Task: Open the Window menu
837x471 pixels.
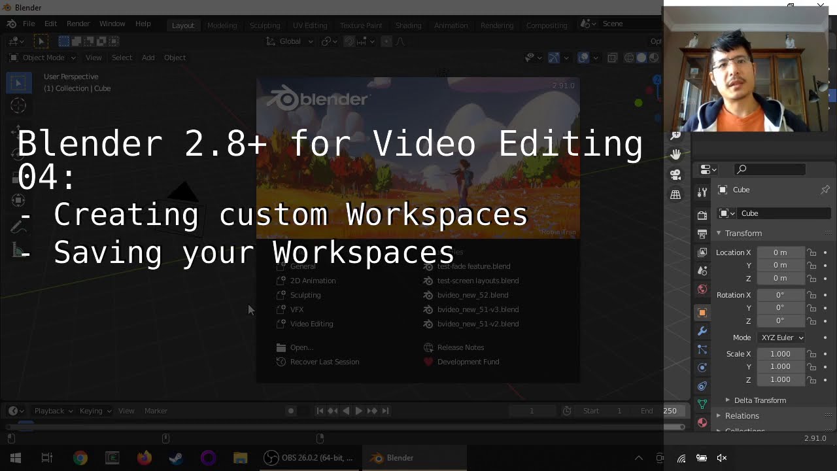Action: tap(112, 24)
